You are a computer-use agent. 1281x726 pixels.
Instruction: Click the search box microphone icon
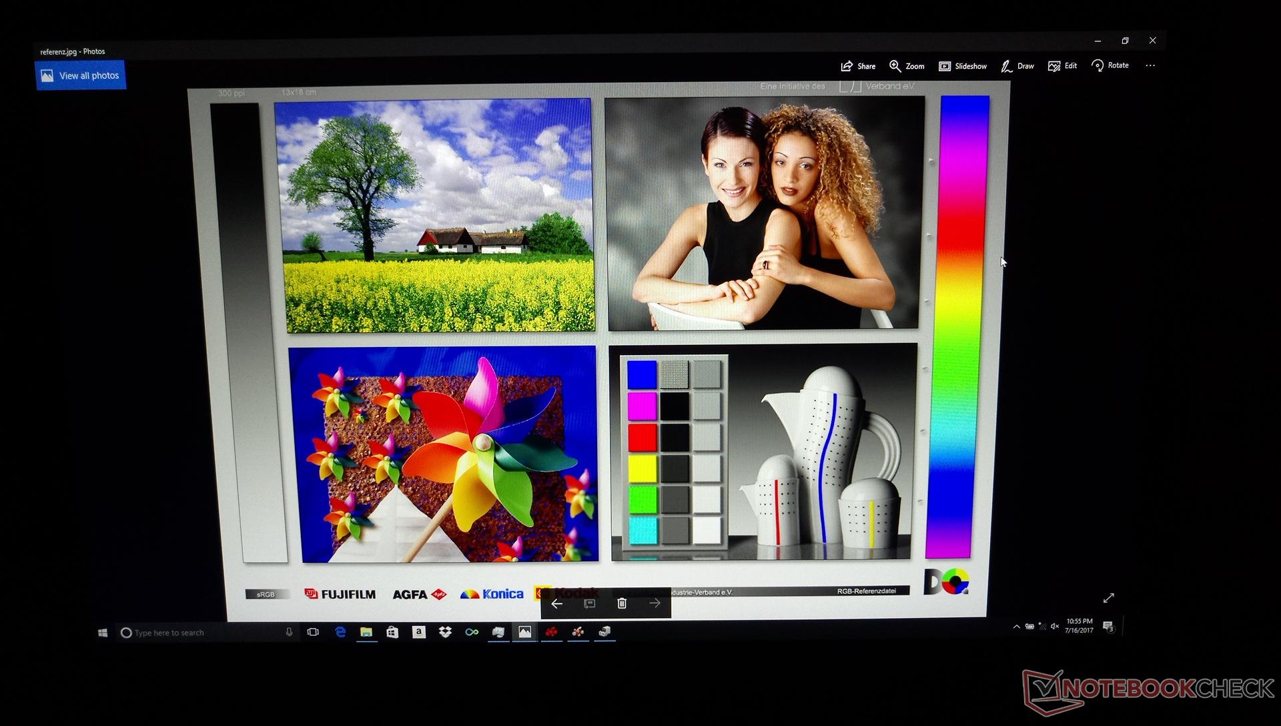coord(289,632)
